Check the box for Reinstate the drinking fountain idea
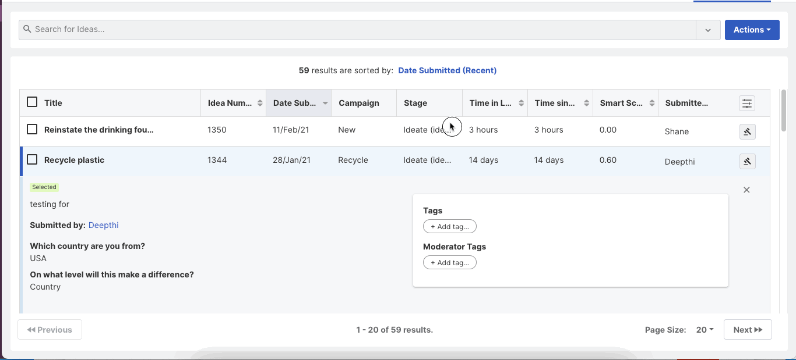796x360 pixels. [32, 129]
